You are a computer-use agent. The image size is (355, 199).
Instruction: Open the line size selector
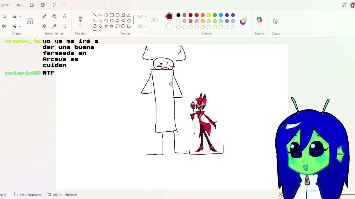point(154,20)
